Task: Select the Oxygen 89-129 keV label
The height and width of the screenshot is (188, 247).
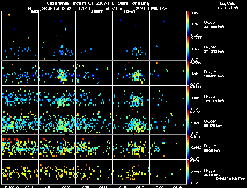Action: pos(213,123)
